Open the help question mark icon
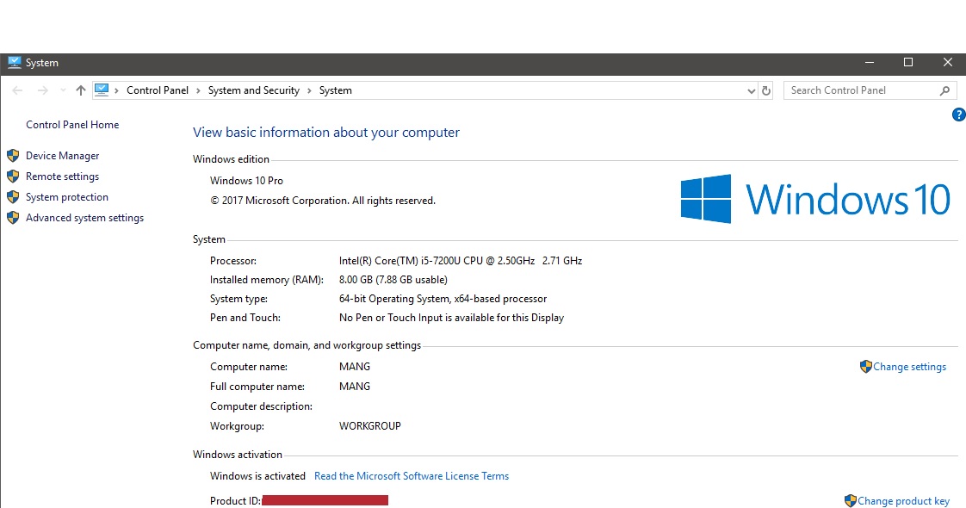The height and width of the screenshot is (508, 966). [958, 115]
